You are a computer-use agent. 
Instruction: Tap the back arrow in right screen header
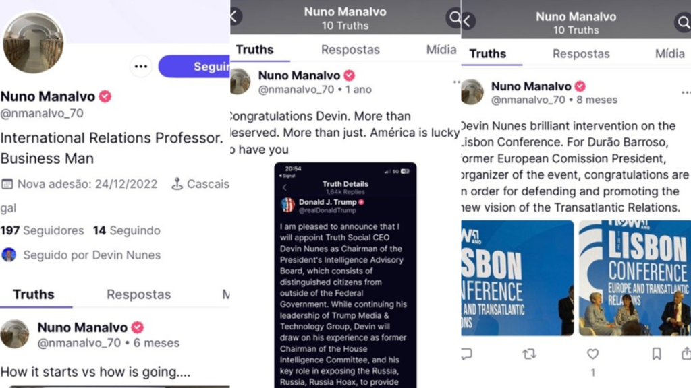click(468, 21)
